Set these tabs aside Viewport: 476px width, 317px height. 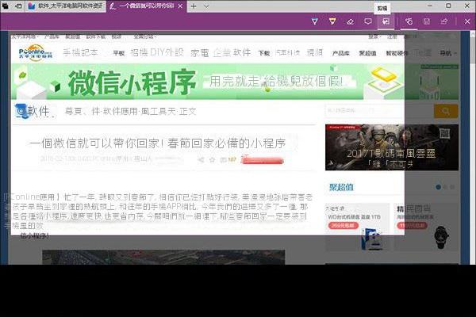click(18, 6)
